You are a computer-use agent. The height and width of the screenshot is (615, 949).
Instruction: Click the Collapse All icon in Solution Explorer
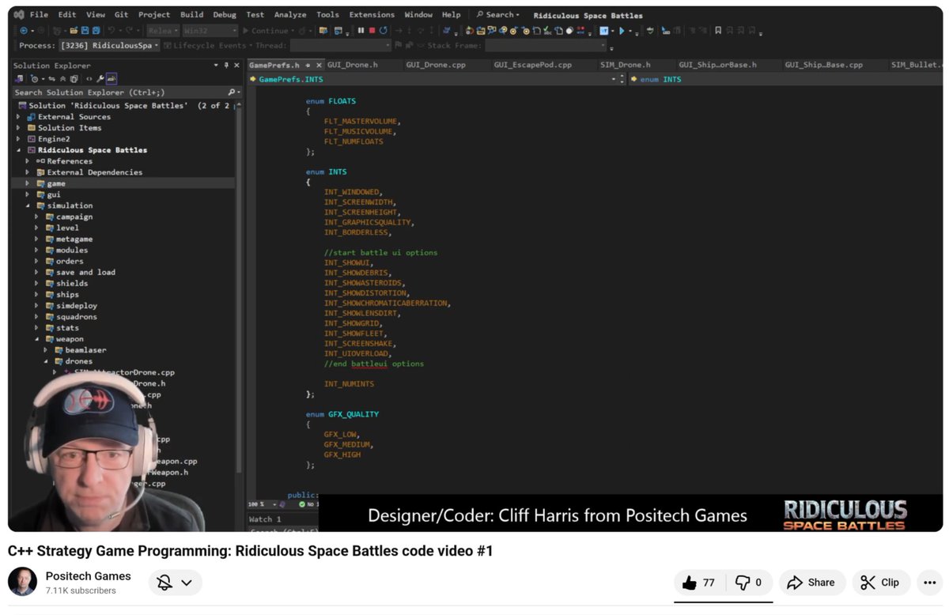coord(62,78)
